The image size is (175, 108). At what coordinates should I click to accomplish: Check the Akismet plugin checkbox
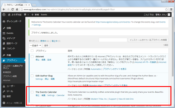pos(32,56)
